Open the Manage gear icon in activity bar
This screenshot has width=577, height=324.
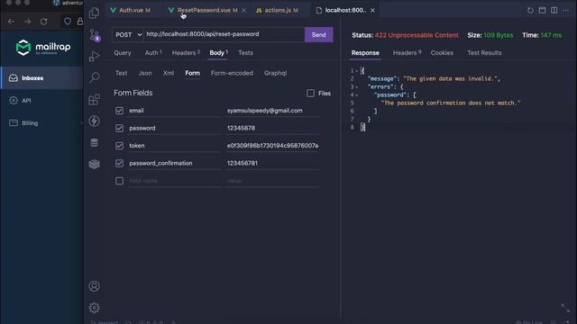click(x=94, y=308)
